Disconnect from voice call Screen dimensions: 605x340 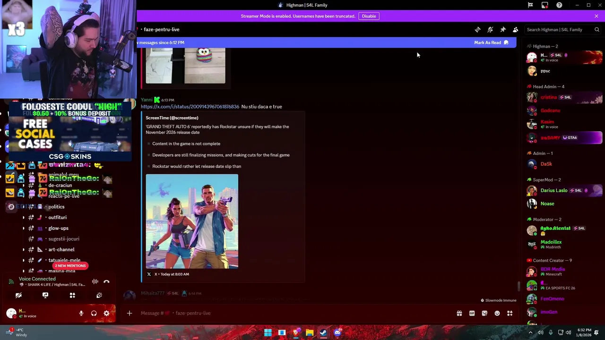pos(106,281)
